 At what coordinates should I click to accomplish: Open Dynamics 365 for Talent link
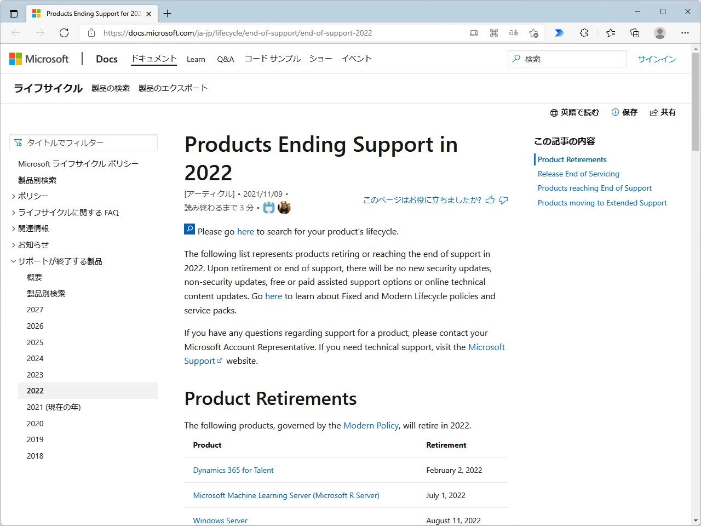(233, 470)
